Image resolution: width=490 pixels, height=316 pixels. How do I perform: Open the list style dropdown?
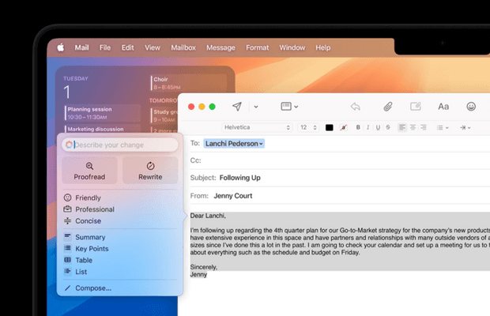tap(443, 127)
